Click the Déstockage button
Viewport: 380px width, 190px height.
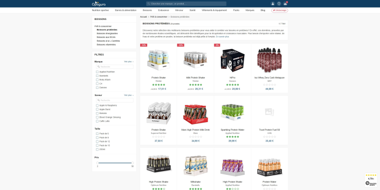click(280, 10)
